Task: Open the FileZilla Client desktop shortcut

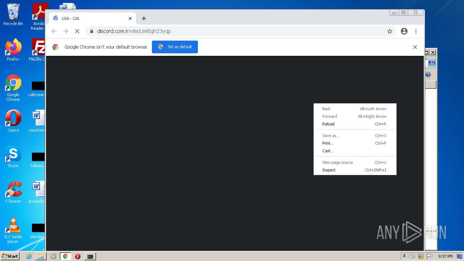Action: 38,50
